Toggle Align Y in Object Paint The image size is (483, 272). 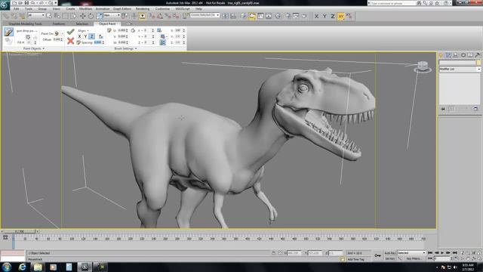[85, 36]
